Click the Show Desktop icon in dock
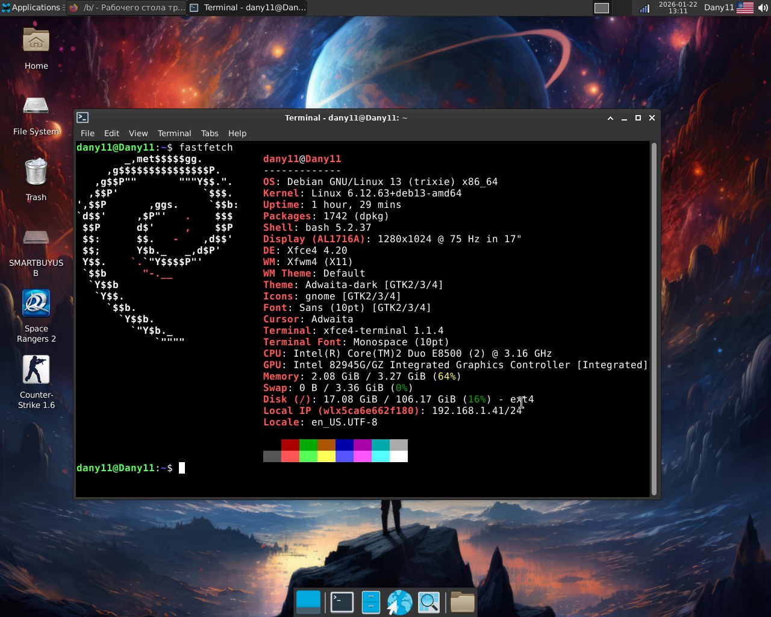Image resolution: width=771 pixels, height=617 pixels. tap(308, 602)
